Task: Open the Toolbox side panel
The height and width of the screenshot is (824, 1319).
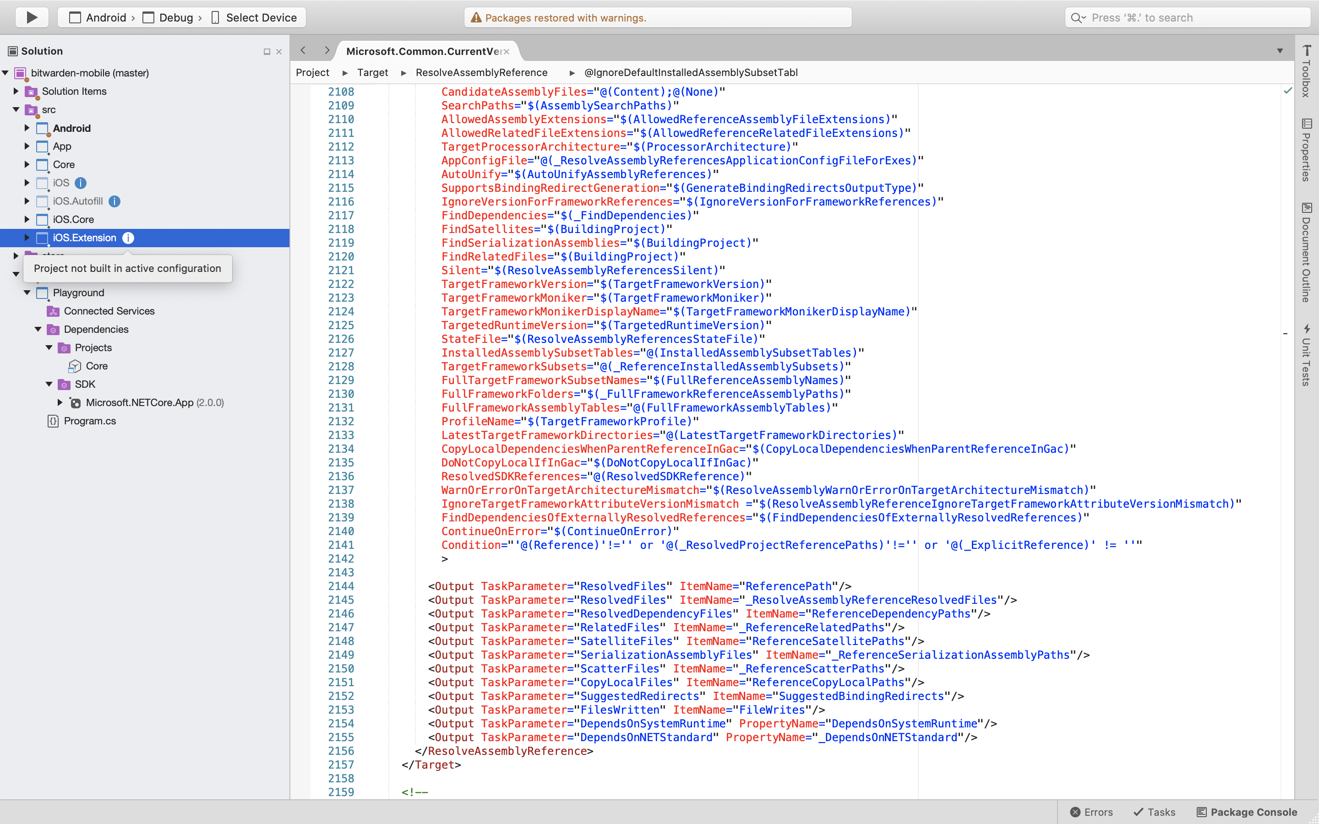Action: coord(1307,71)
